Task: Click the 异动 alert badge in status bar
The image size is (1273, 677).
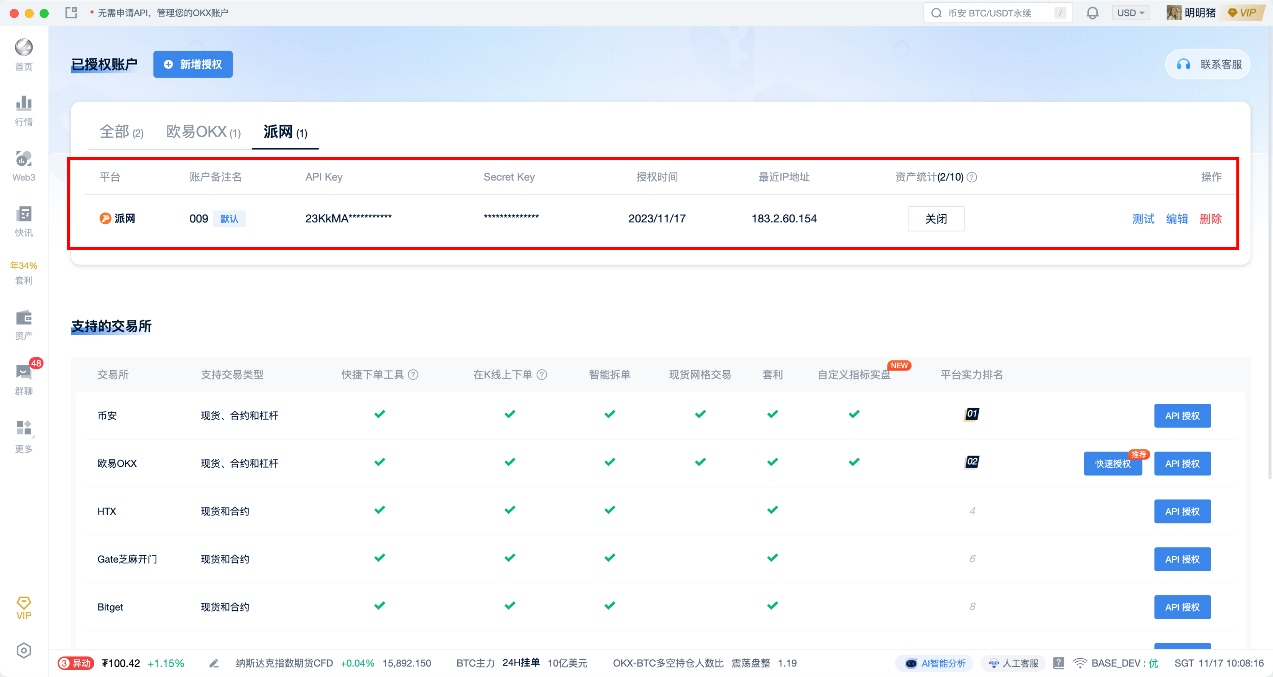Action: (x=76, y=663)
